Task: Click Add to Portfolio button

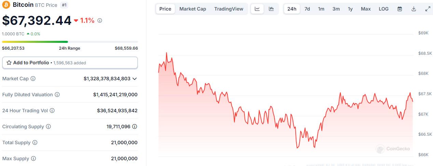Action: 70,63
